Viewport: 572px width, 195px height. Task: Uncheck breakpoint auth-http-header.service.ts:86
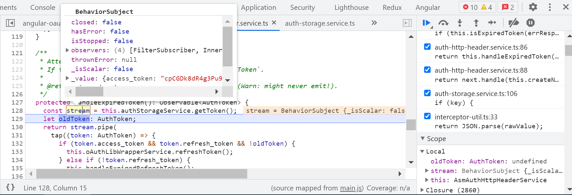427,47
